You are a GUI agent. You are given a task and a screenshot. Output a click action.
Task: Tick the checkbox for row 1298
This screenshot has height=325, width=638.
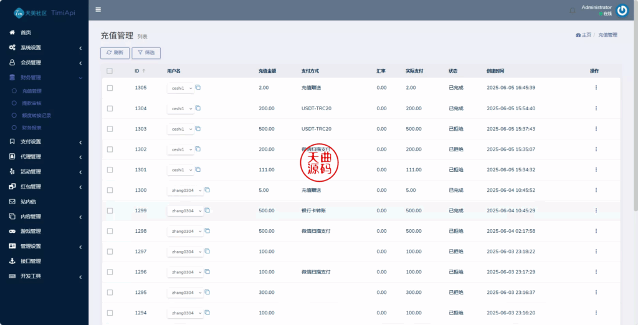pyautogui.click(x=110, y=231)
